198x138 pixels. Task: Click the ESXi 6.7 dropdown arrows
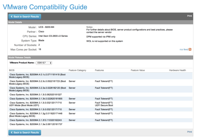coord(50,63)
